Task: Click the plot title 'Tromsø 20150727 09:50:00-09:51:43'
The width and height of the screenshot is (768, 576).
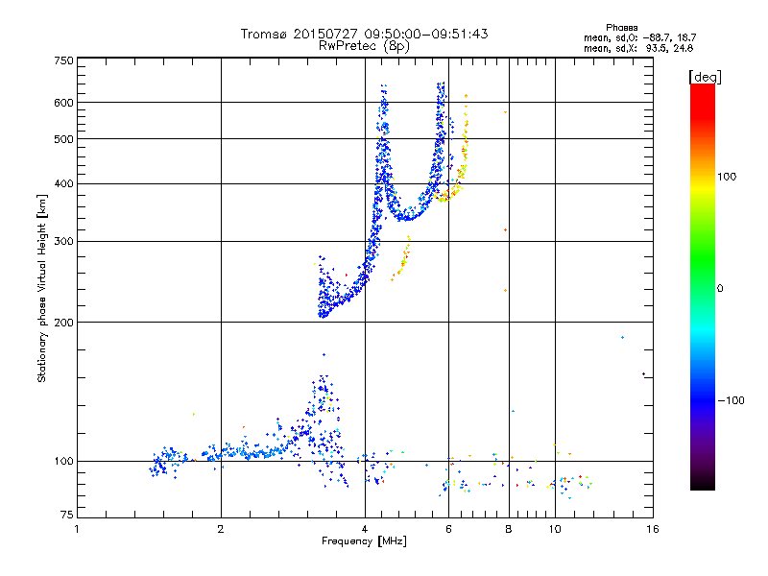Action: pyautogui.click(x=364, y=34)
